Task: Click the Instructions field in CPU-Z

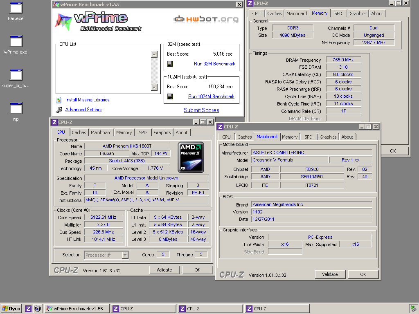Action: click(x=146, y=200)
